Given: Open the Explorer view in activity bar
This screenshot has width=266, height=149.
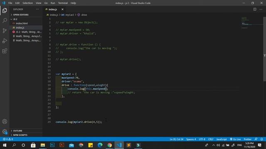Looking at the screenshot, I should 5,10.
